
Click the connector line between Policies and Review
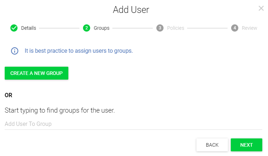207,28
